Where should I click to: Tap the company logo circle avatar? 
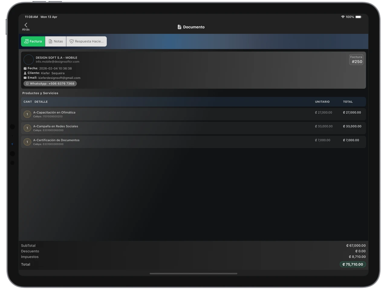(x=28, y=60)
